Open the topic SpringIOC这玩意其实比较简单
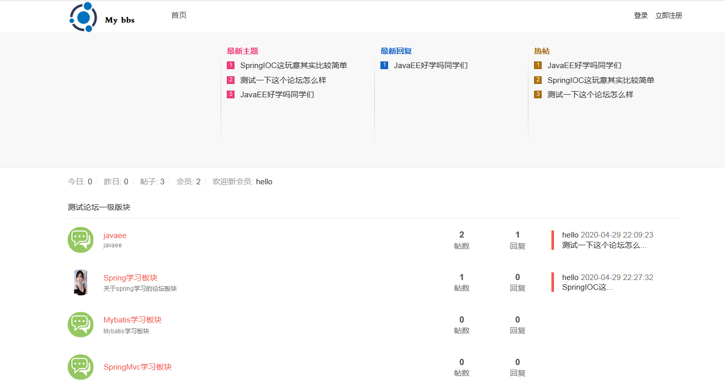 point(292,65)
